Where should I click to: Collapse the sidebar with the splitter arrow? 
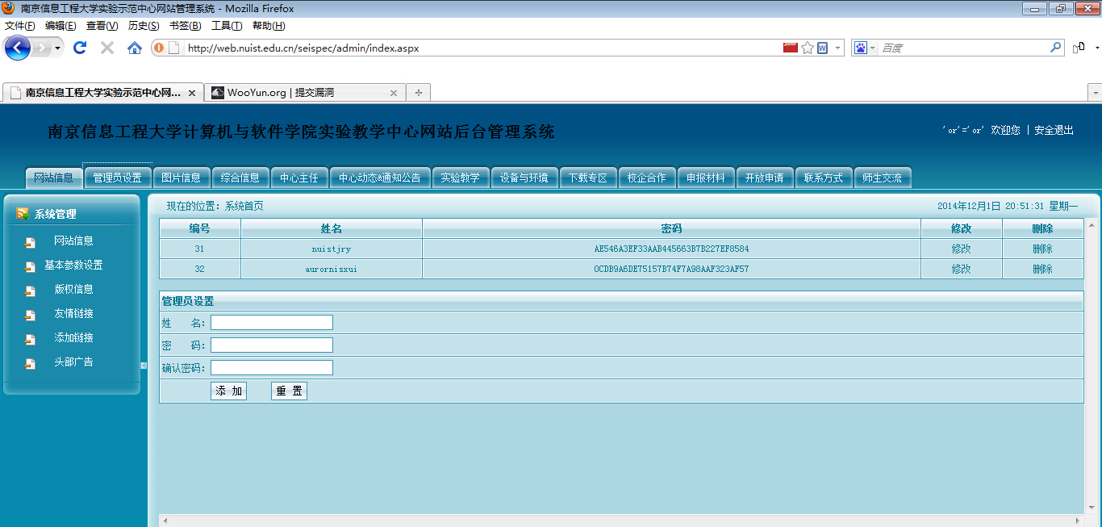point(144,366)
